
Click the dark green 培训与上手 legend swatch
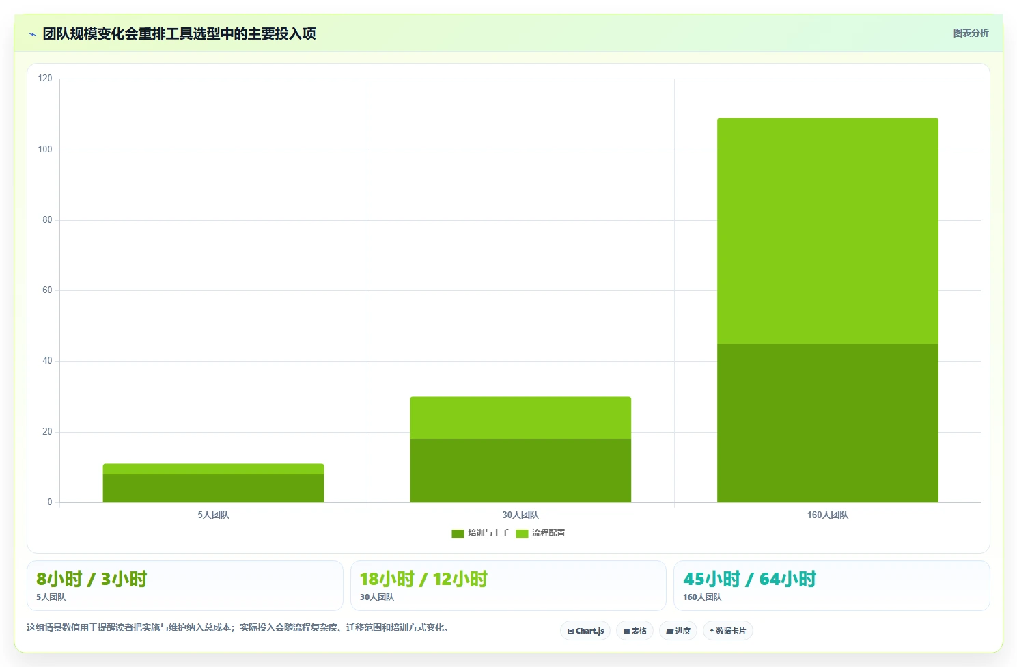pyautogui.click(x=458, y=533)
